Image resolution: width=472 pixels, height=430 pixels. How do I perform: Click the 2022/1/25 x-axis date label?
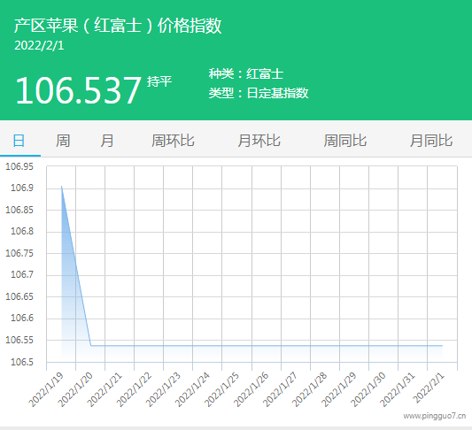pos(222,389)
